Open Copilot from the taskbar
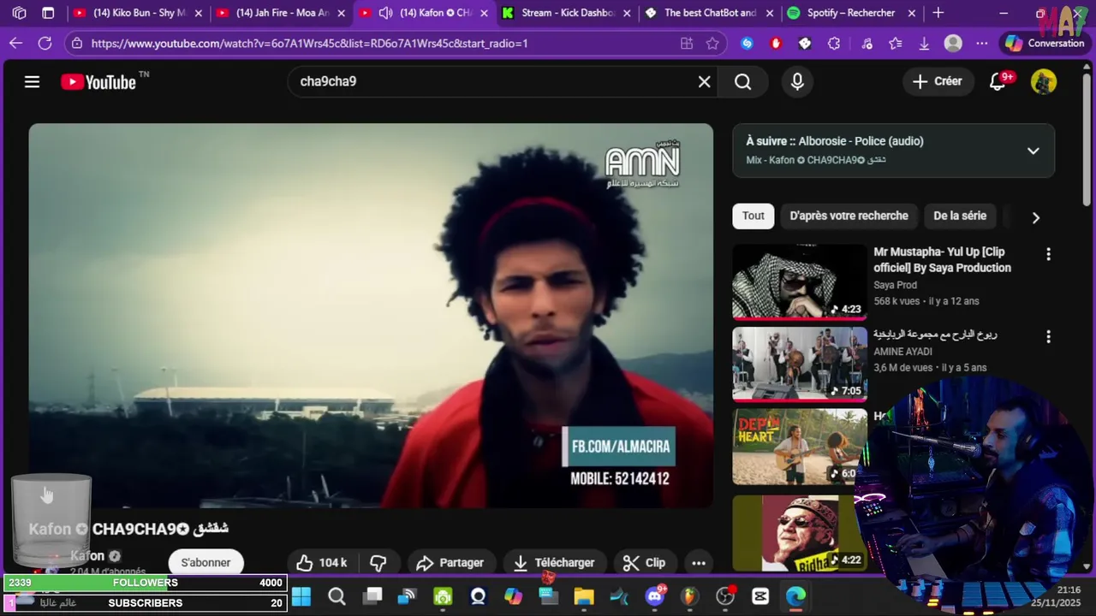This screenshot has height=616, width=1096. (x=513, y=596)
